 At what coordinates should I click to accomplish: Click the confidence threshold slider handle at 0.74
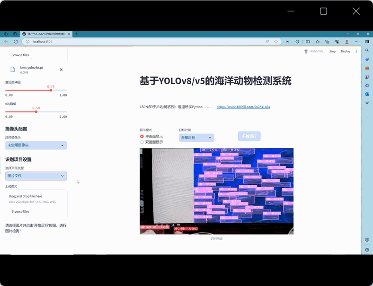51,90
